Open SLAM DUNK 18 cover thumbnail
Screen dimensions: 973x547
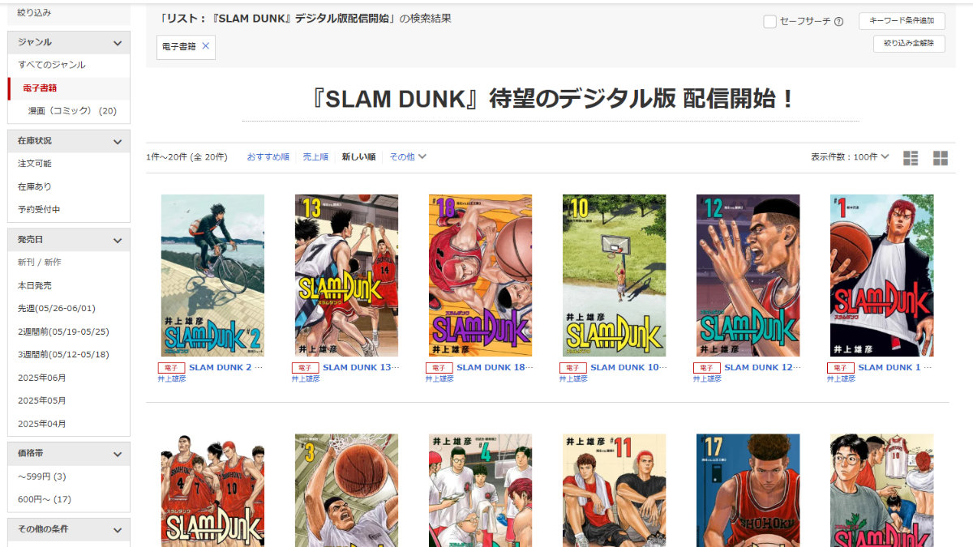pyautogui.click(x=480, y=276)
